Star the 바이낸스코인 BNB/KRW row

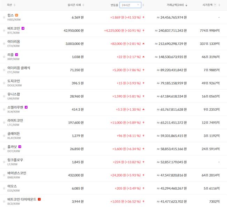tap(4, 175)
